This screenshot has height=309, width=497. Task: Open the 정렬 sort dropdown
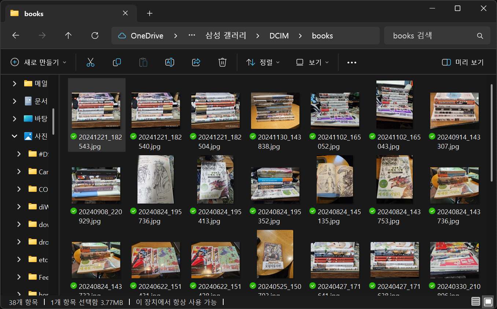point(263,62)
